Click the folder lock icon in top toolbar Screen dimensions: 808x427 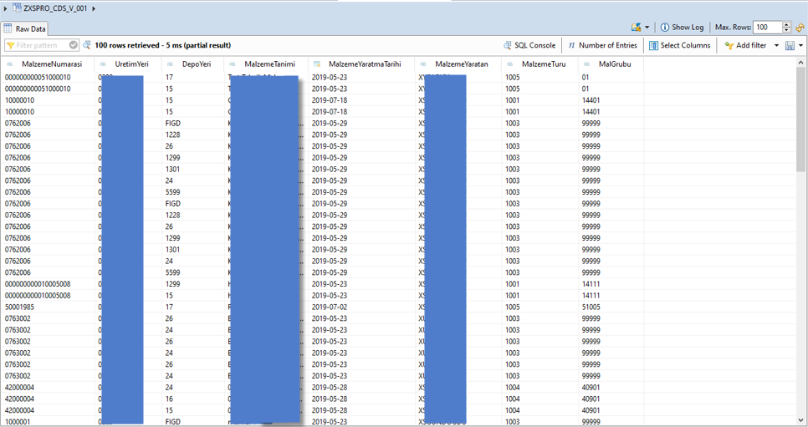pyautogui.click(x=636, y=28)
